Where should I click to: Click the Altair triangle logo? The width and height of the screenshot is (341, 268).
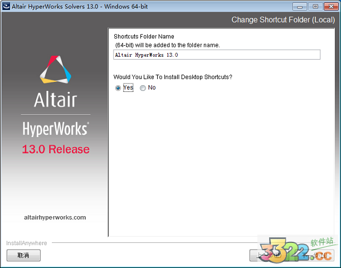pos(56,70)
